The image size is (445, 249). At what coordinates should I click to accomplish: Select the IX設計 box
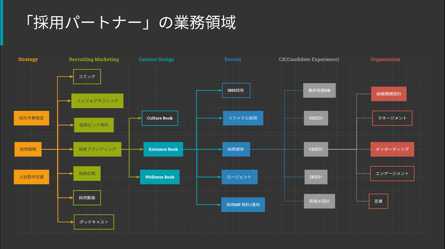point(316,177)
